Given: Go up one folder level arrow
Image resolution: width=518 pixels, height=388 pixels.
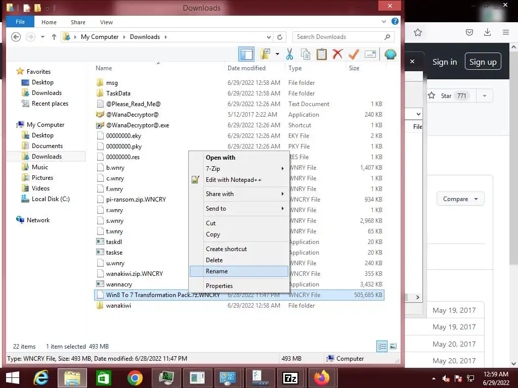Looking at the screenshot, I should (x=54, y=37).
